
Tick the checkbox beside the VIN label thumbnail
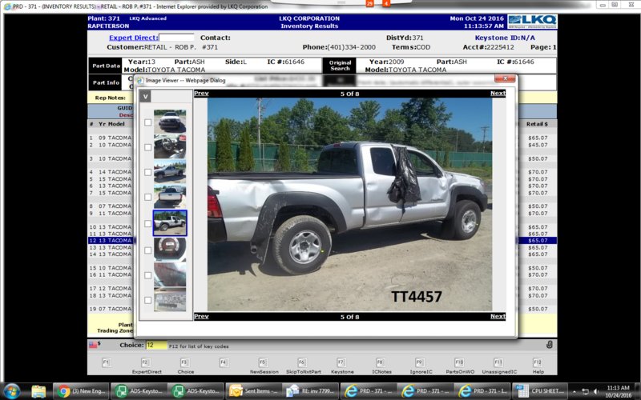point(148,300)
